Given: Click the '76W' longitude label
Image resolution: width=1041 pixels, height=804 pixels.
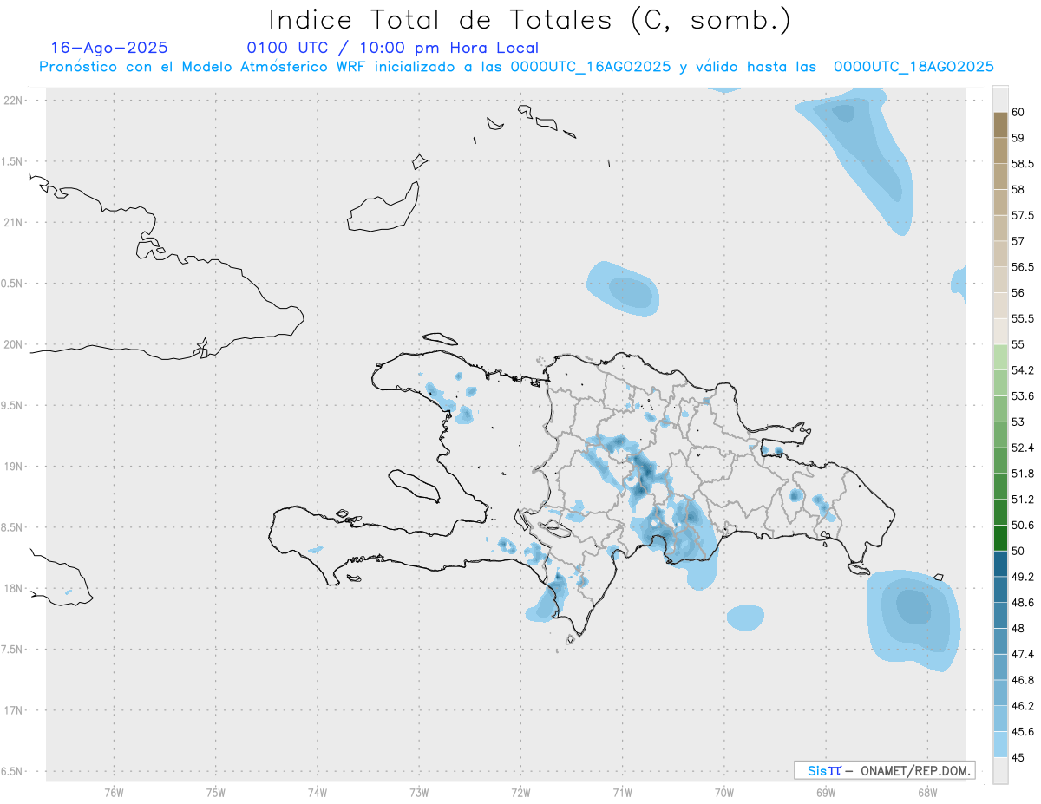Looking at the screenshot, I should click(114, 793).
